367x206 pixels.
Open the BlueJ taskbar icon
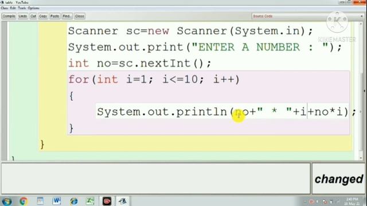122,201
